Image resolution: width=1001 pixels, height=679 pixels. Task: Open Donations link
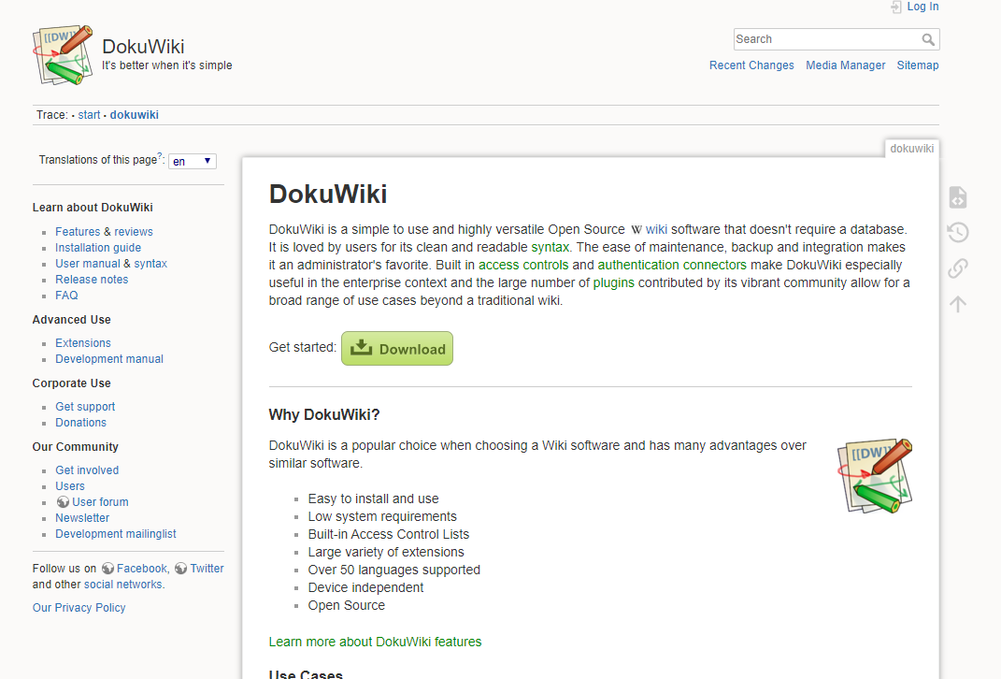tap(80, 423)
